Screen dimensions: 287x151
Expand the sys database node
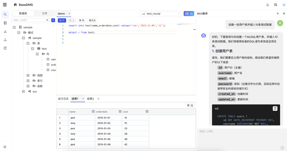[x=23, y=91]
